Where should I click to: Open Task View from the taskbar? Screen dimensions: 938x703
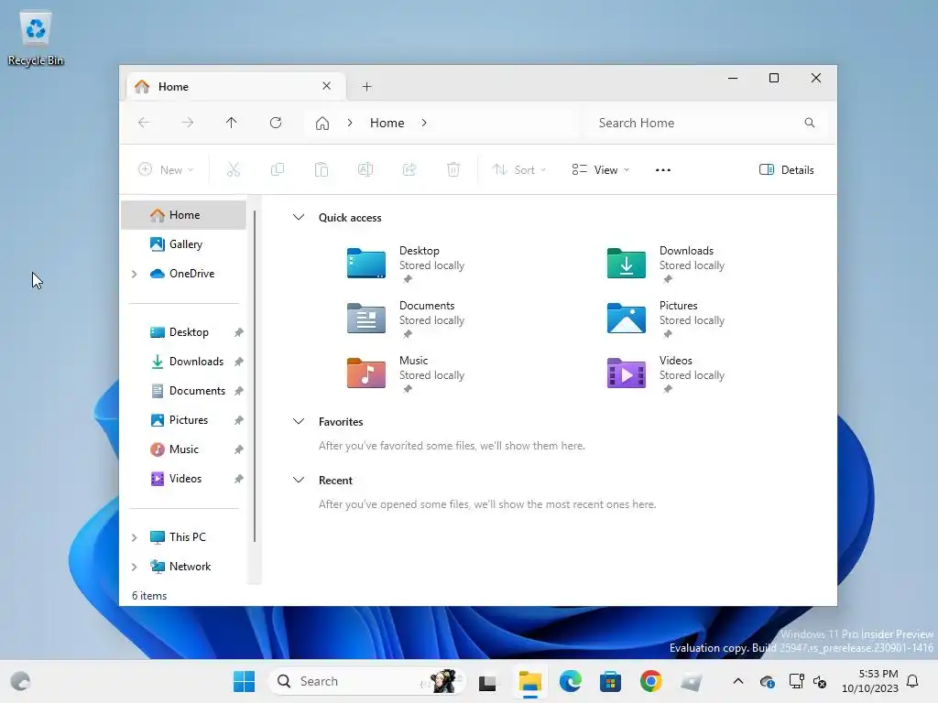click(x=487, y=681)
